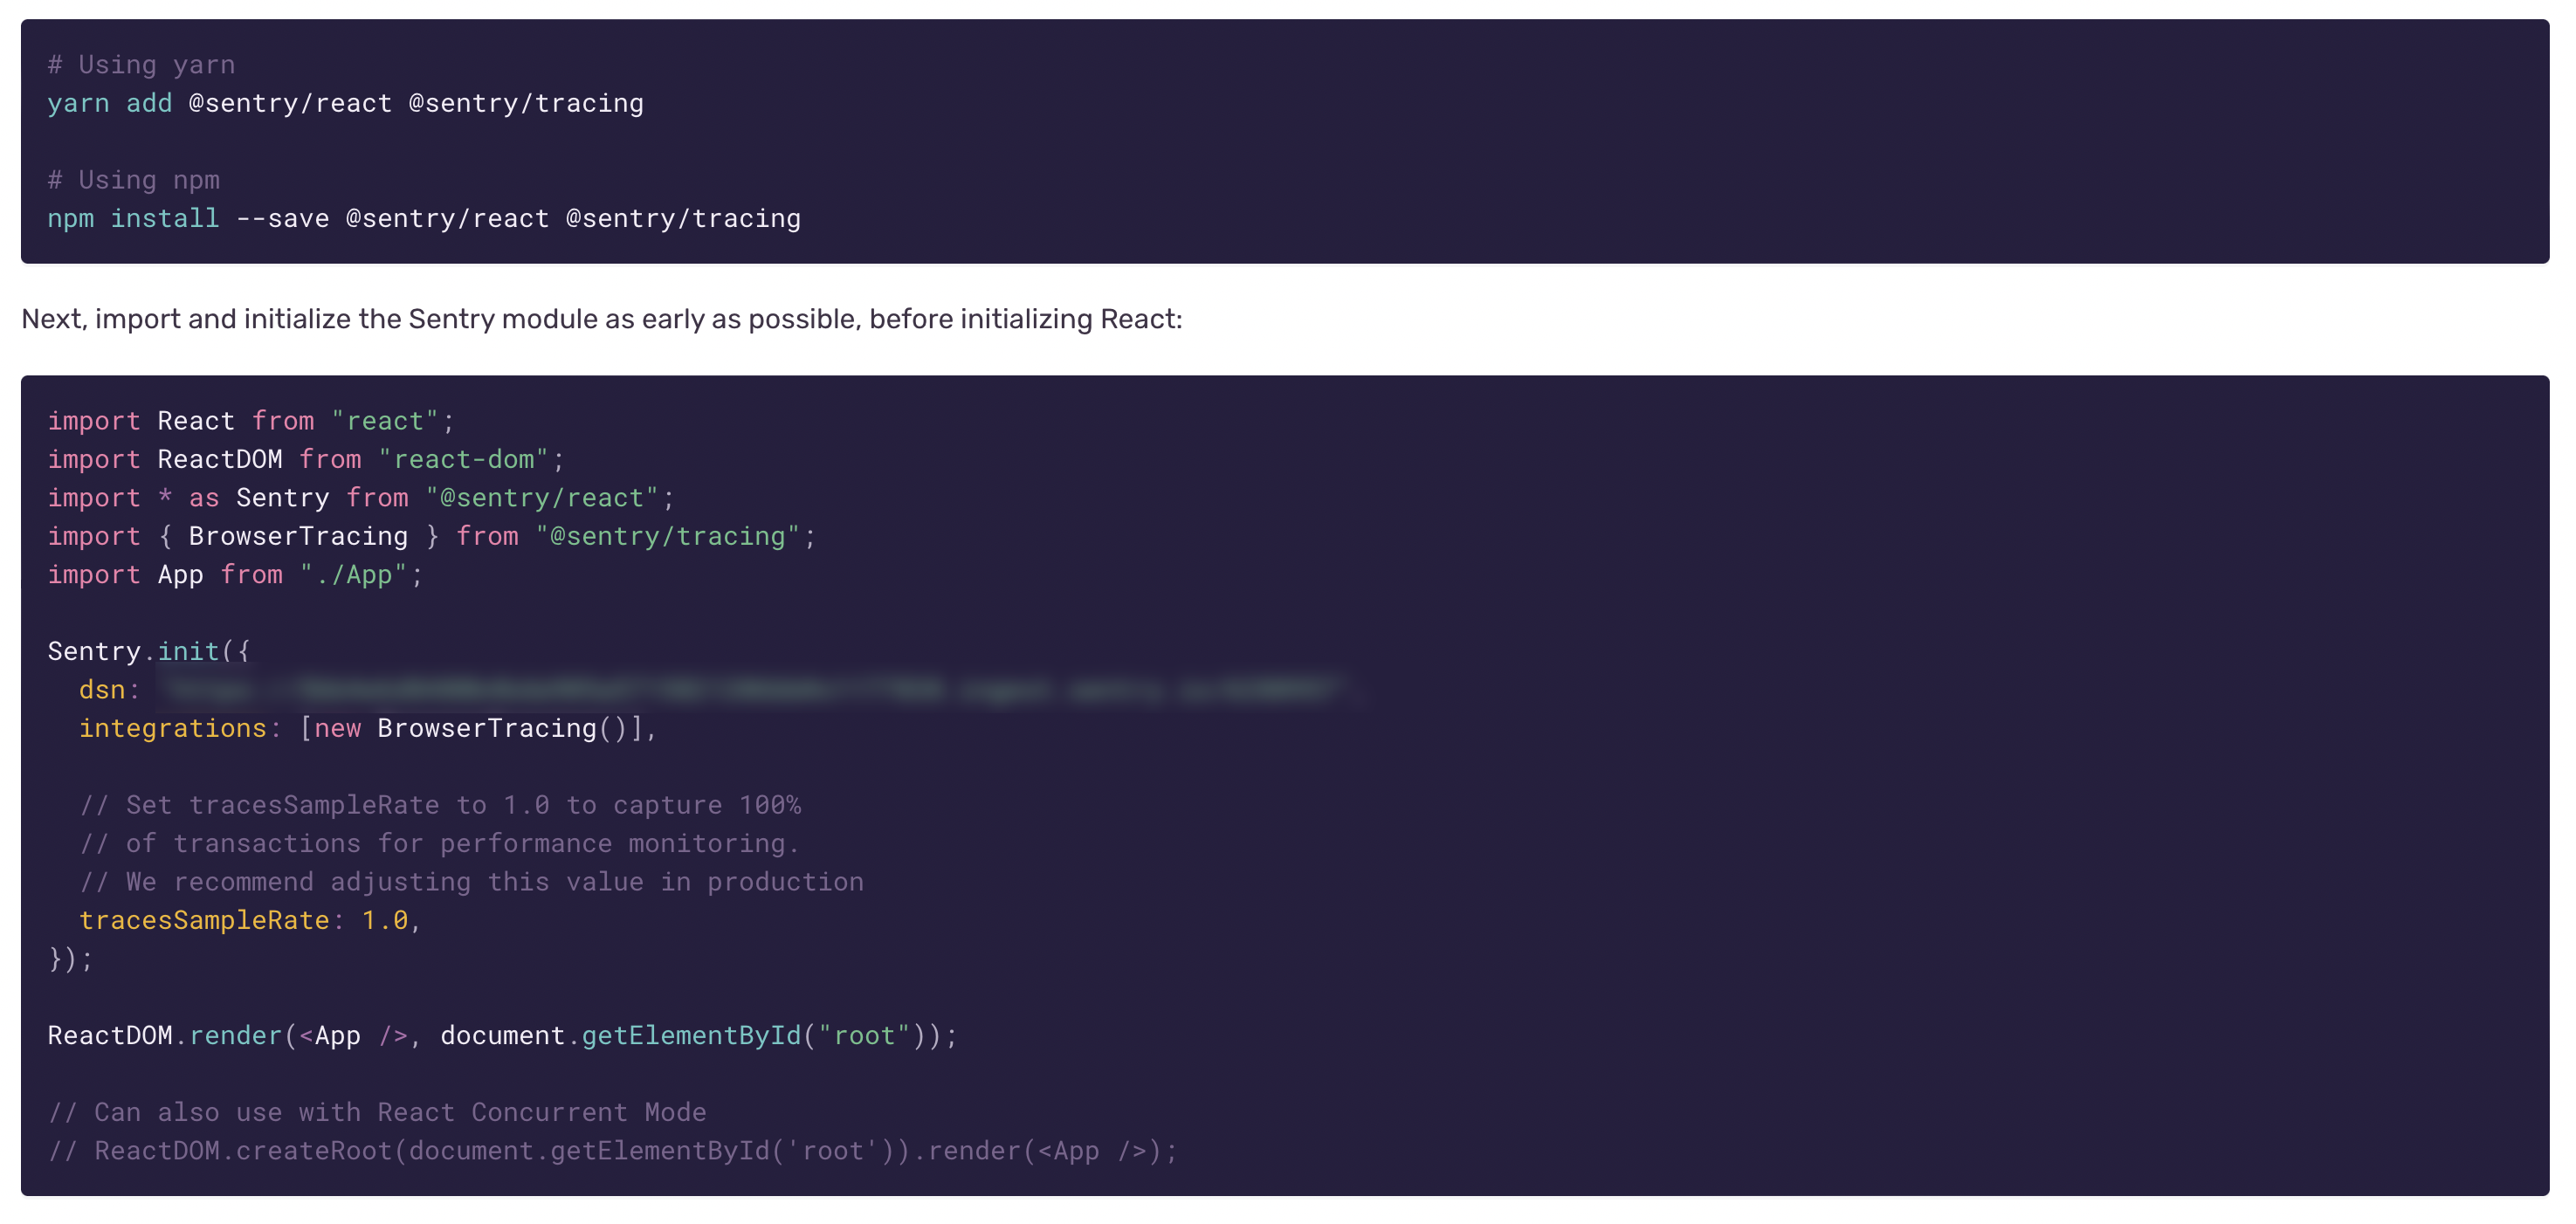This screenshot has width=2576, height=1224.
Task: Click the ReactDOM.render line
Action: [x=500, y=1035]
